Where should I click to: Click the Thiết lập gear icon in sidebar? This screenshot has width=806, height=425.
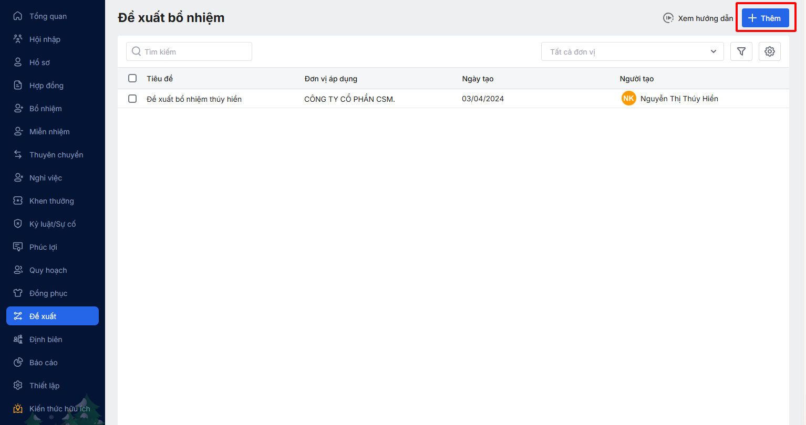pyautogui.click(x=18, y=386)
